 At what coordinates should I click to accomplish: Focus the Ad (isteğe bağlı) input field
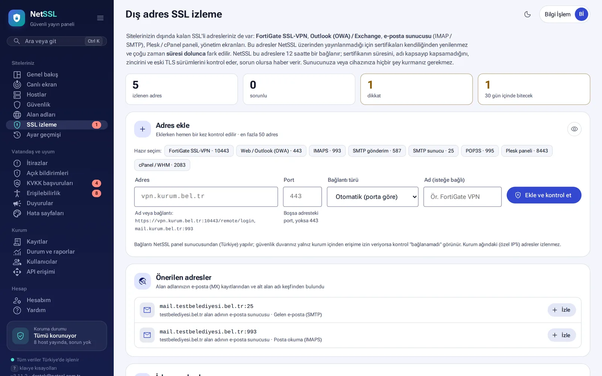[462, 197]
